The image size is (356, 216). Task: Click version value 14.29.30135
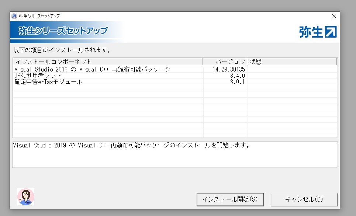(229, 69)
